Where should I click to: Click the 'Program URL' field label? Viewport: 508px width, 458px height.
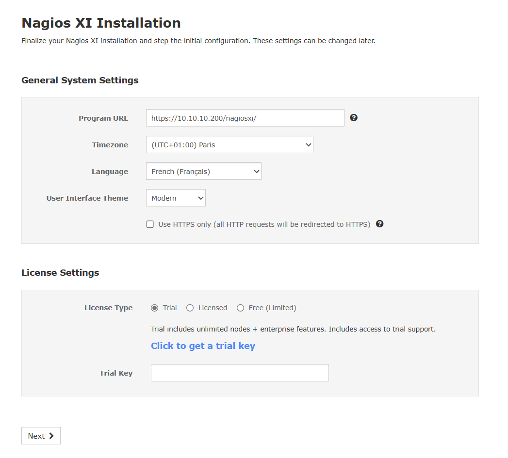coord(103,118)
